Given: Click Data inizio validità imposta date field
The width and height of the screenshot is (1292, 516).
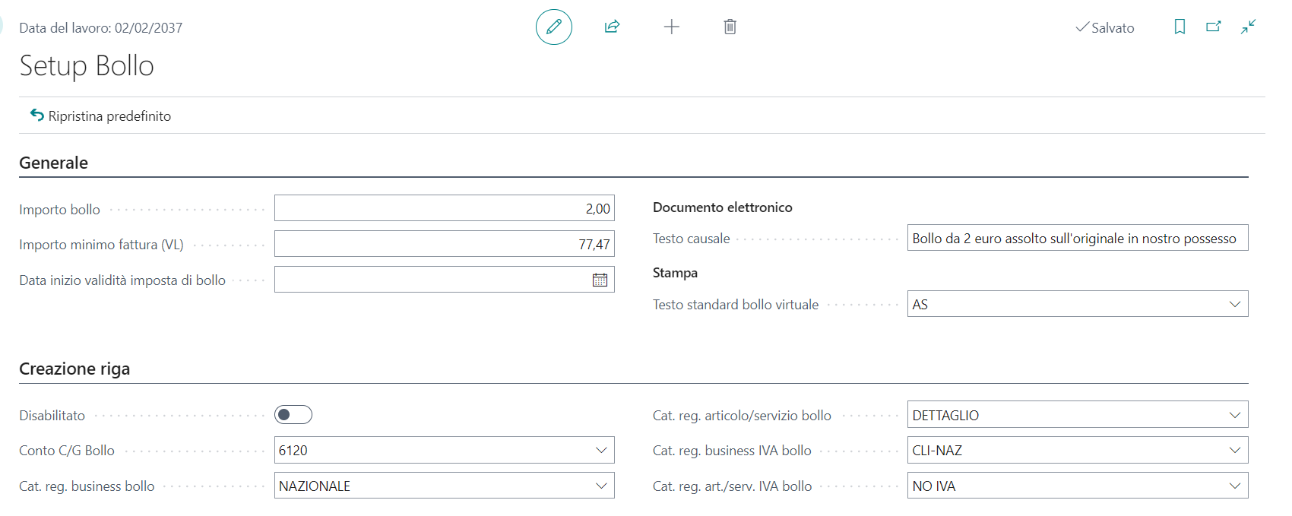Looking at the screenshot, I should (x=445, y=280).
